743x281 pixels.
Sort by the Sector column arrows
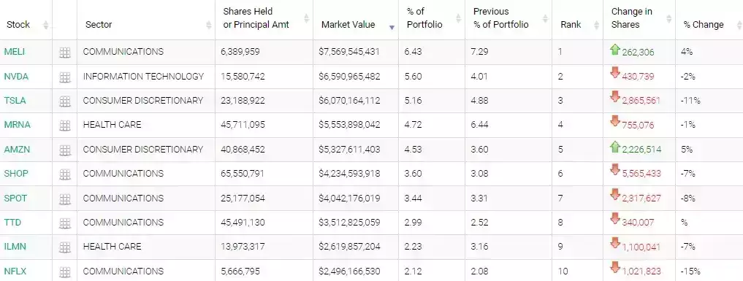point(209,25)
